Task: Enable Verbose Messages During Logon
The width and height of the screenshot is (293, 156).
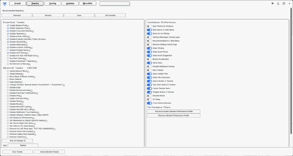Action: pyautogui.click(x=149, y=37)
